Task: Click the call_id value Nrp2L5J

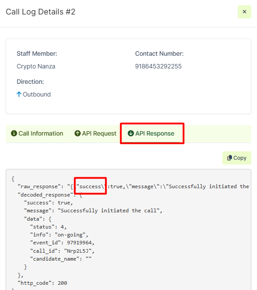Action: (78, 251)
